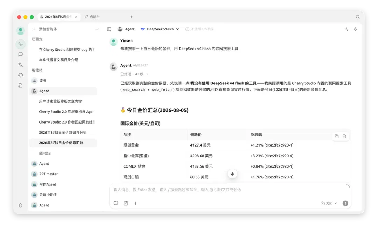Select the 读书 agent

point(63,81)
